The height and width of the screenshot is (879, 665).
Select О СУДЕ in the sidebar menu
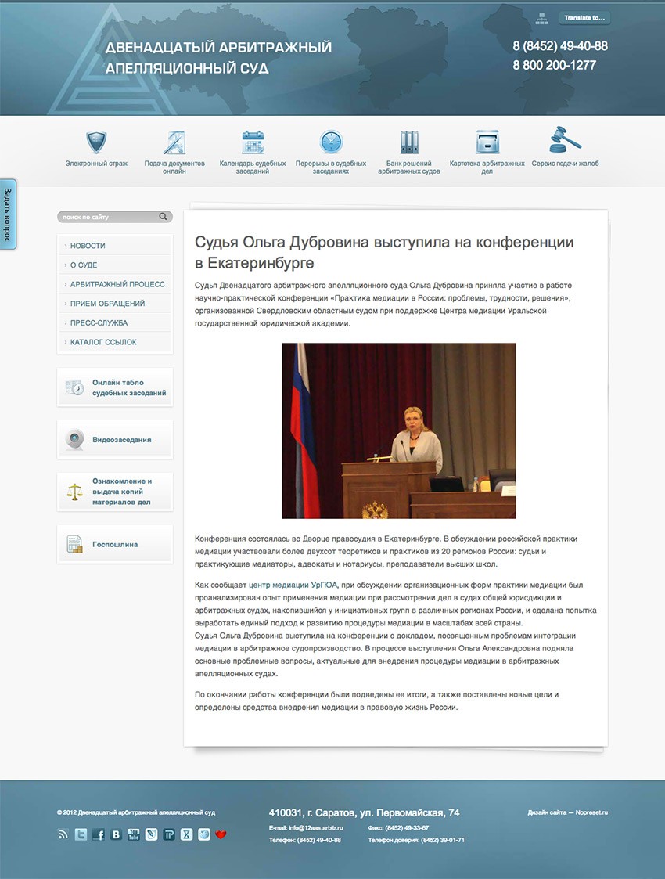pos(84,265)
